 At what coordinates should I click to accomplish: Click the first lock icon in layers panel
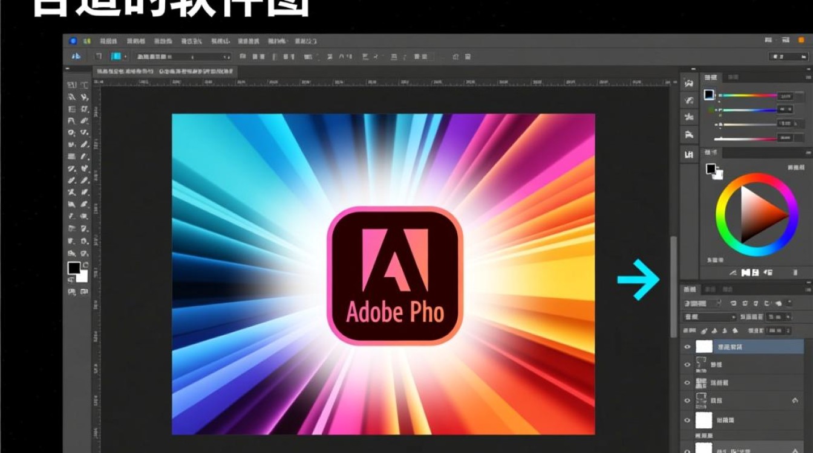click(704, 331)
